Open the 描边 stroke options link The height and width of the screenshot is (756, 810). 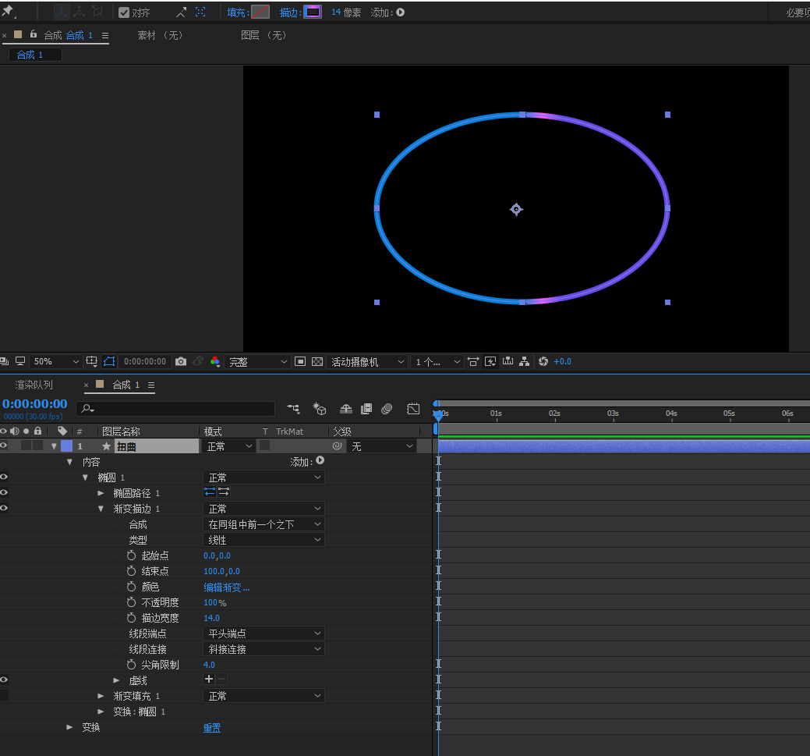pyautogui.click(x=290, y=12)
